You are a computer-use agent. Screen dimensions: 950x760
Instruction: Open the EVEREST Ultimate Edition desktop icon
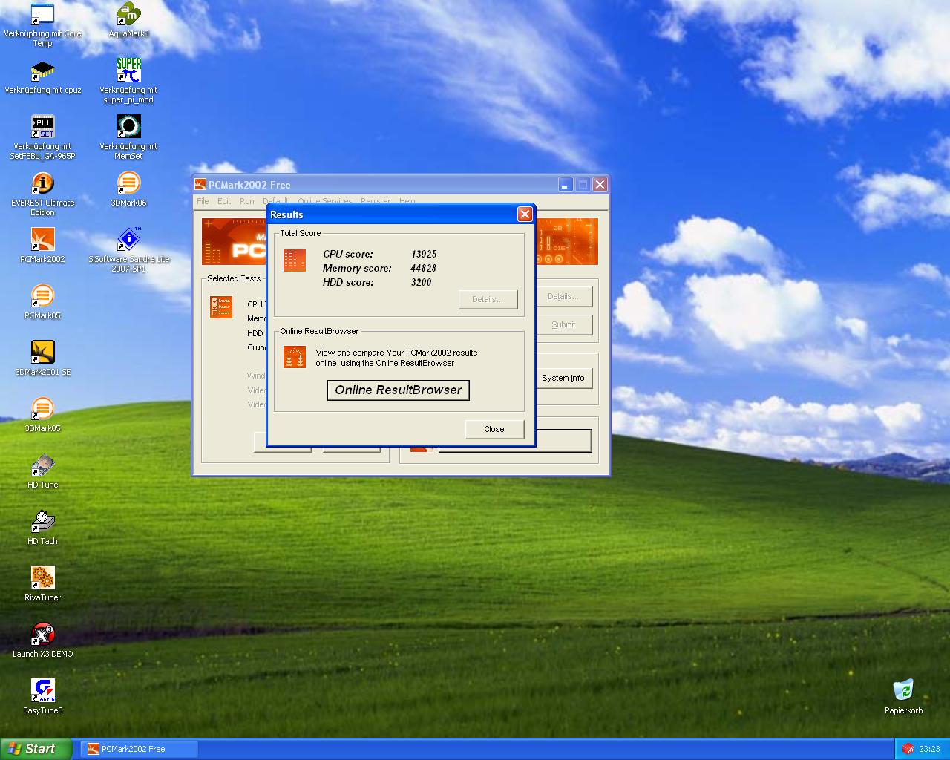(42, 183)
